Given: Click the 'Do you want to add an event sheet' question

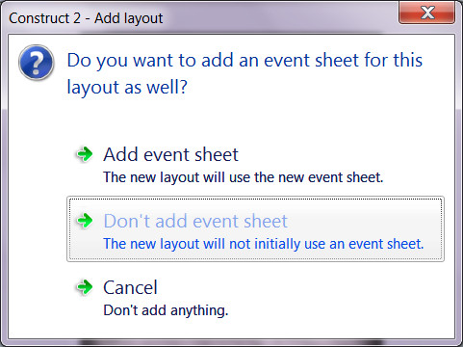Looking at the screenshot, I should tap(244, 73).
